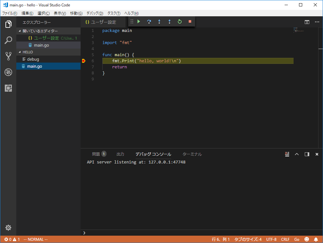Click Step Over in the debug toolbar
The width and height of the screenshot is (323, 243).
coord(149,21)
